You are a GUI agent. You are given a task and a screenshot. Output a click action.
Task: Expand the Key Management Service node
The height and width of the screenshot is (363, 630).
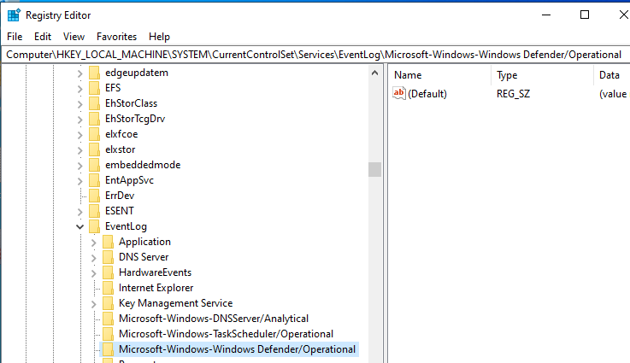(94, 304)
